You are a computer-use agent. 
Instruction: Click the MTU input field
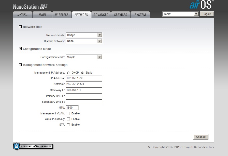(72, 108)
